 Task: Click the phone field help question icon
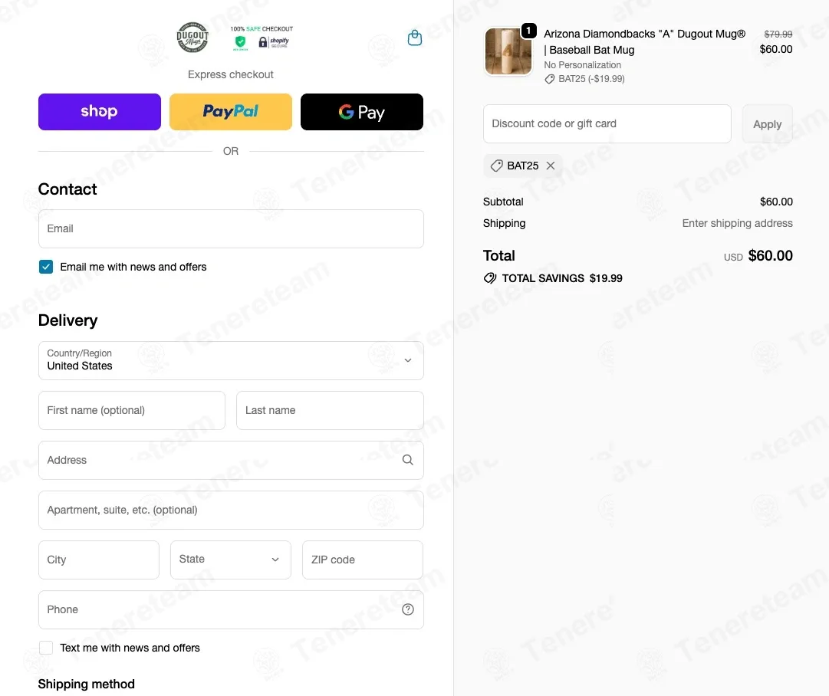pyautogui.click(x=408, y=609)
